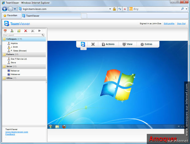Open the search provider dropdown arrow
This screenshot has width=190, height=144.
click(x=187, y=9)
